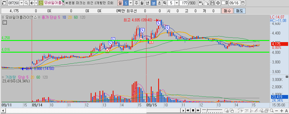Close the volume panel with X
Screen dimensions: 289x114
click(287, 77)
